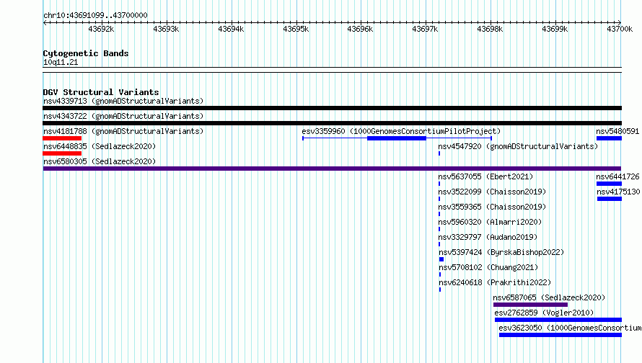
Task: Click the blue bar under nsv5480591
Action: [610, 138]
